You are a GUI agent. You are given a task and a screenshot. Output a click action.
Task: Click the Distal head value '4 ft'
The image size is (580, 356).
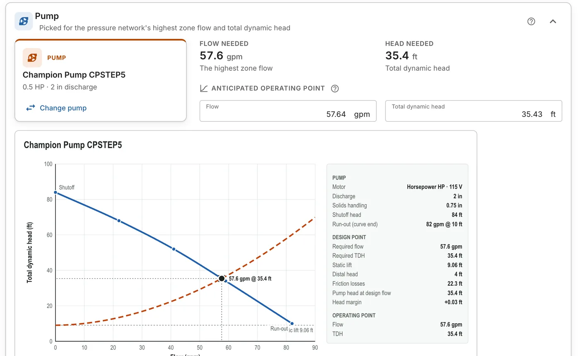point(458,274)
